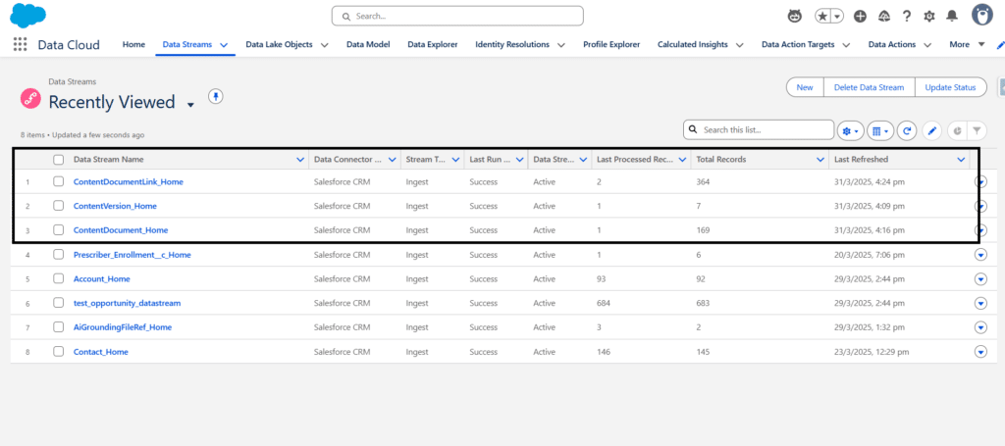
Task: Select the ContentDocumentLink_Home row checkbox
Action: (59, 181)
